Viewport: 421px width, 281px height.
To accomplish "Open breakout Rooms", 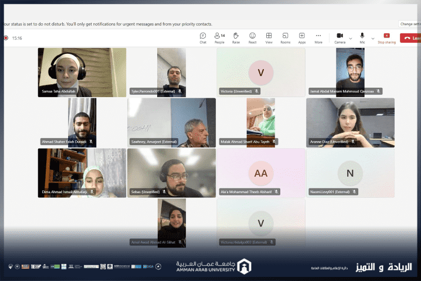I will 285,38.
